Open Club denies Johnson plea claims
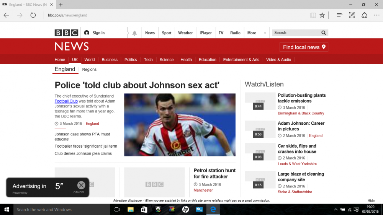383x215 pixels. (83, 153)
